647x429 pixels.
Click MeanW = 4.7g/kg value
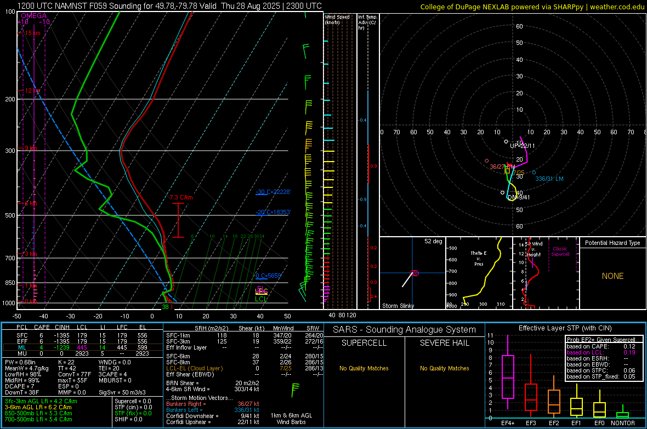pyautogui.click(x=27, y=368)
